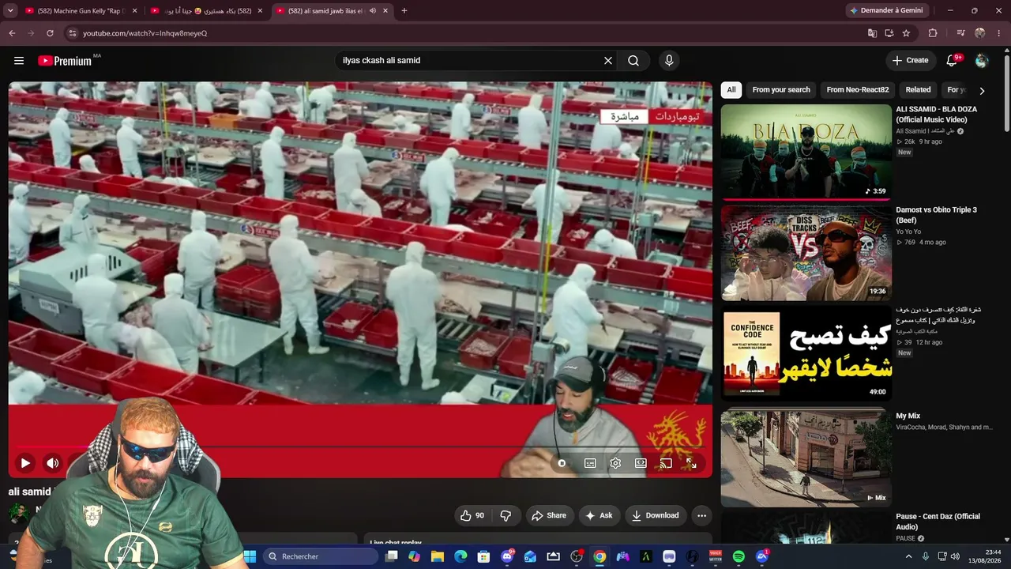The image size is (1011, 569).
Task: Open Chrome profile avatar
Action: pos(980,33)
